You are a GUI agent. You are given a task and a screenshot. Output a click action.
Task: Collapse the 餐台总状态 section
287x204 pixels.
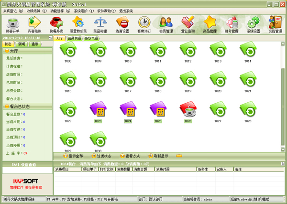pos(6,107)
